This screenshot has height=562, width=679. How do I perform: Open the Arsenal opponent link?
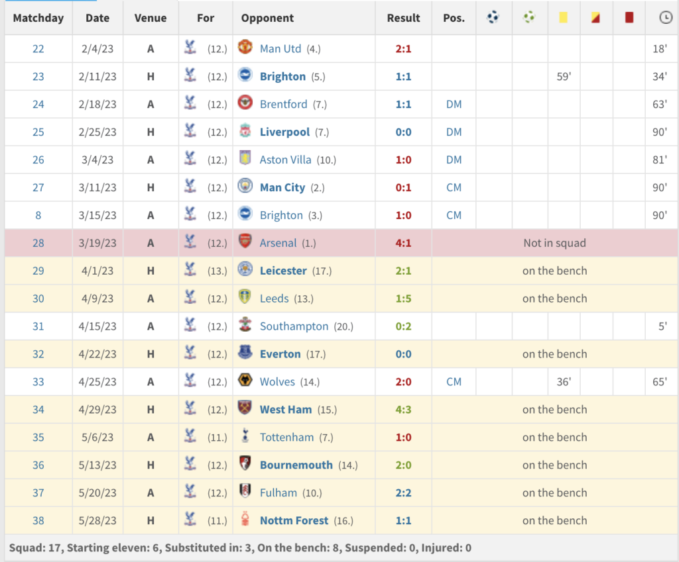(278, 243)
